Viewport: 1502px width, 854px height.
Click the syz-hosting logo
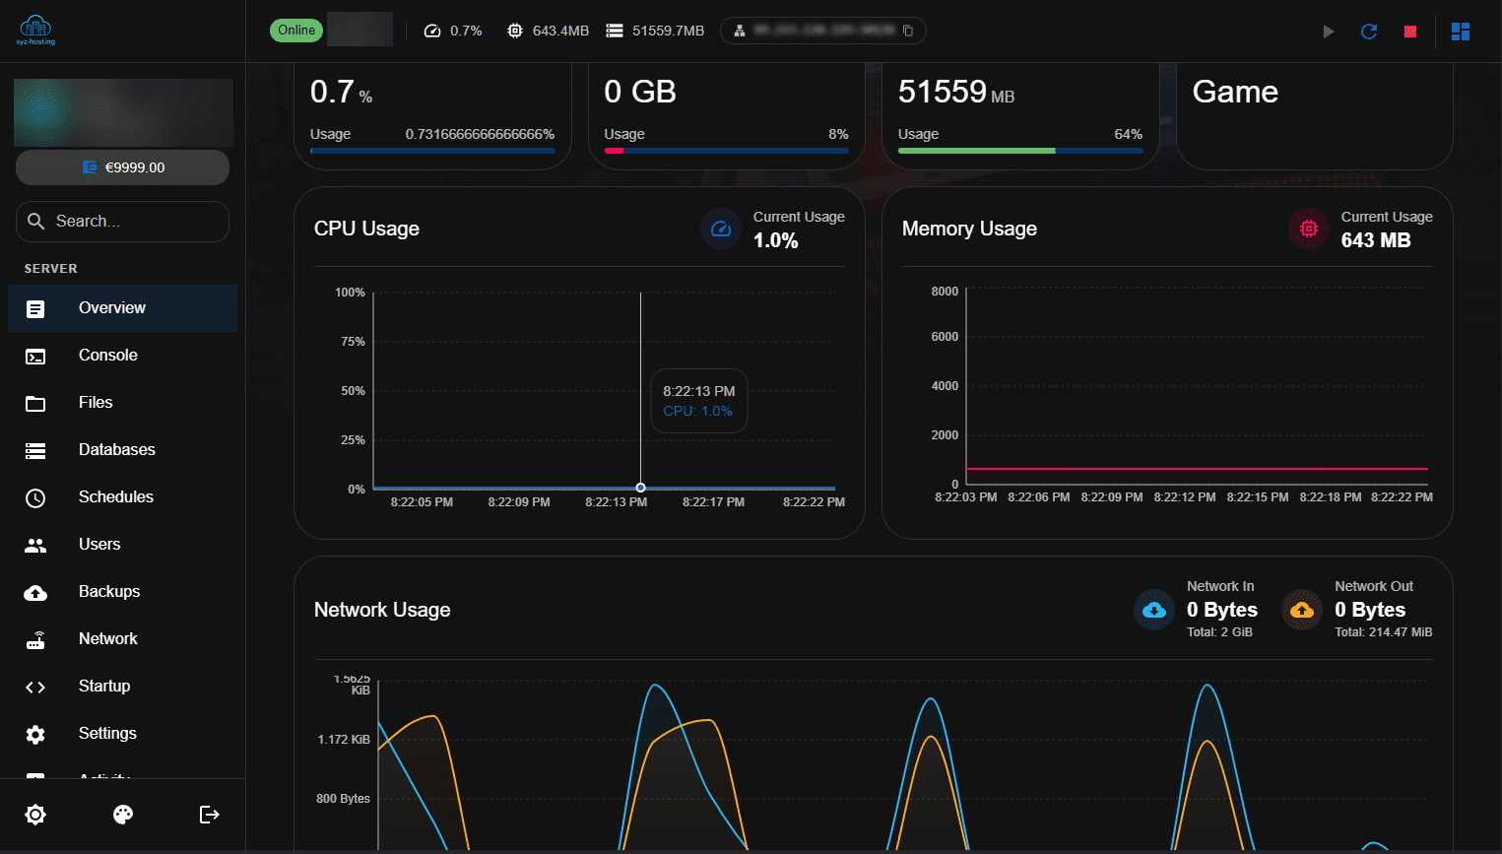click(x=36, y=31)
